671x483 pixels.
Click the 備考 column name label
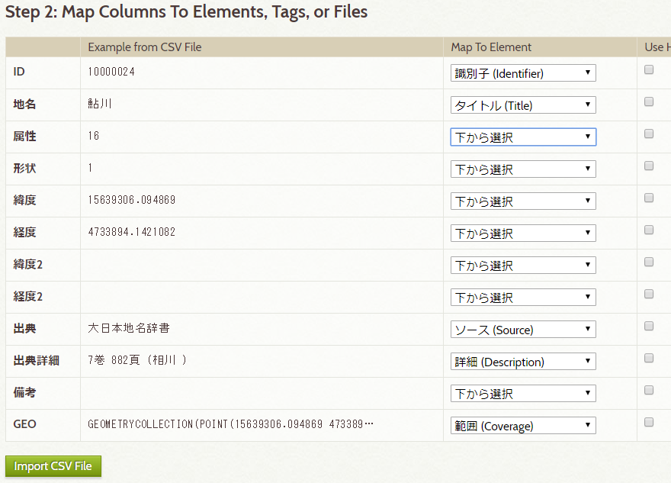tap(25, 393)
